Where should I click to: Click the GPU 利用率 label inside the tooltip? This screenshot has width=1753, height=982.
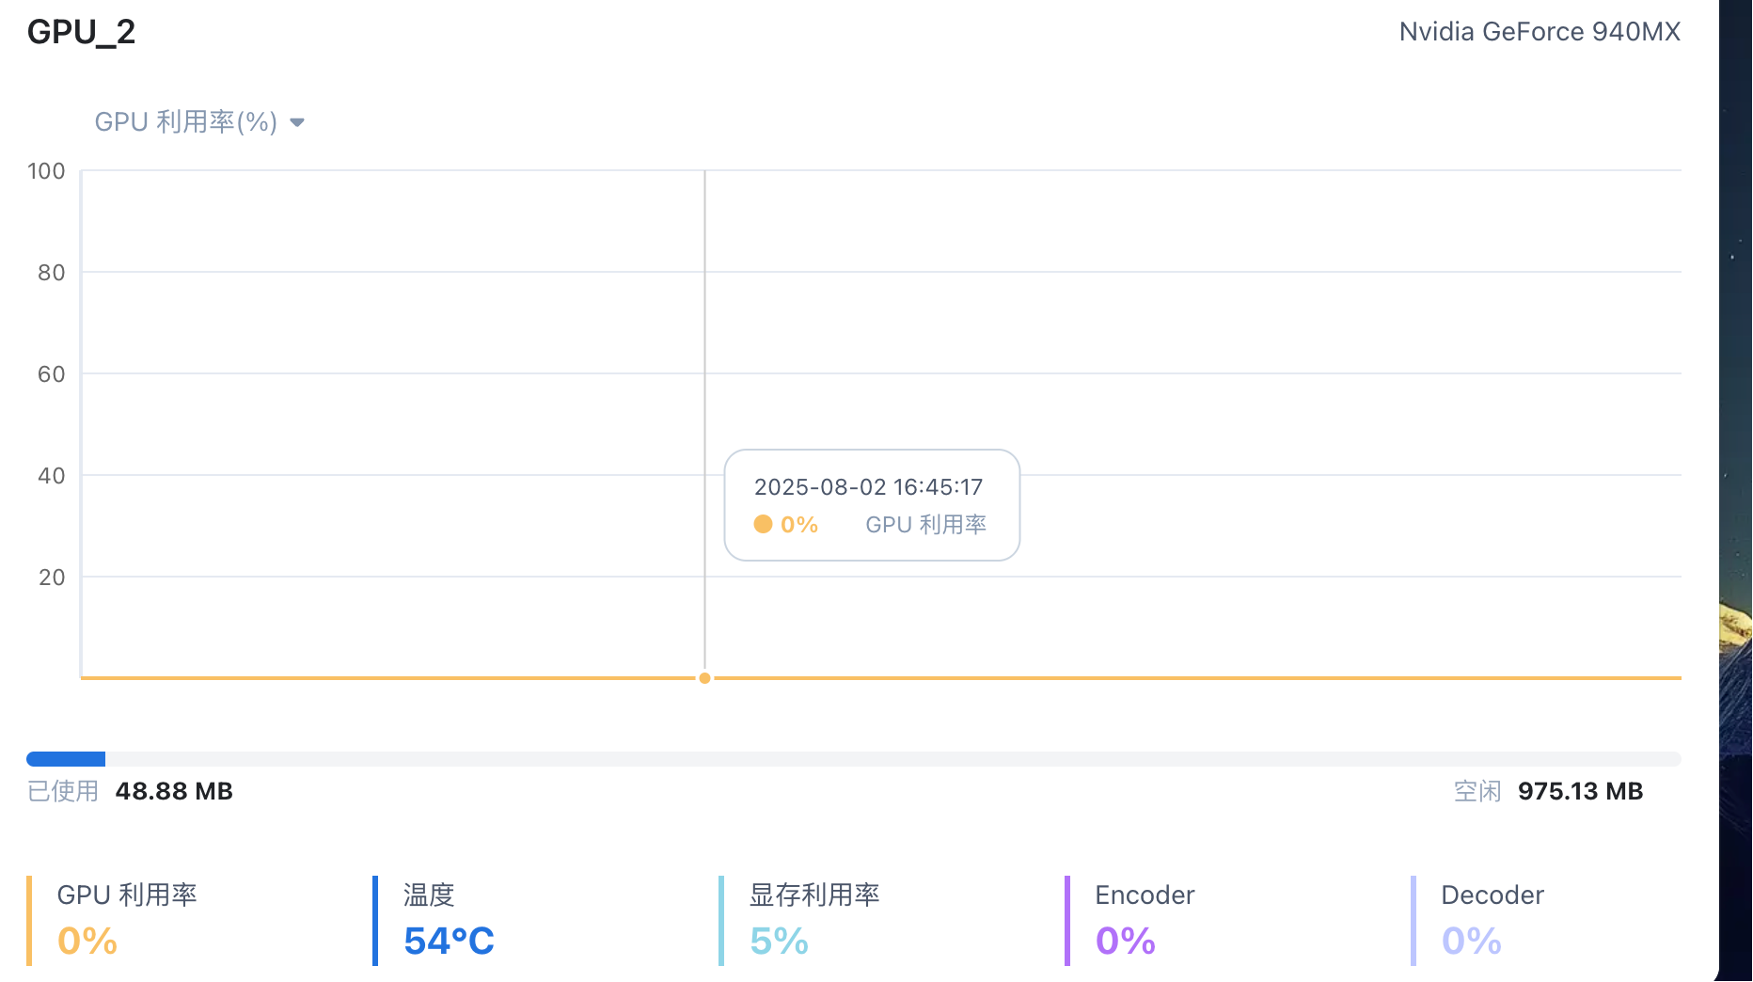click(x=925, y=525)
